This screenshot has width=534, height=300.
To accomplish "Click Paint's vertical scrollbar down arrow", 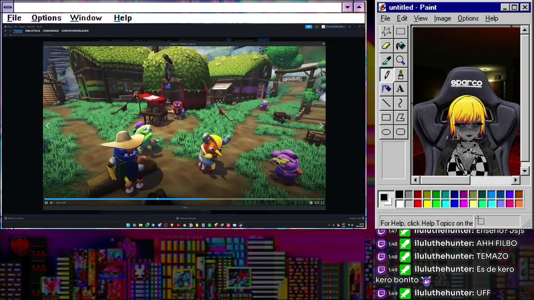I will point(525,171).
